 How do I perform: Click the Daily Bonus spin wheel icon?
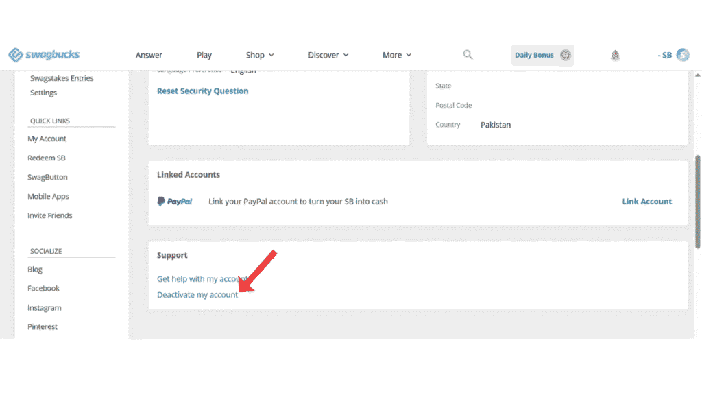(x=564, y=55)
